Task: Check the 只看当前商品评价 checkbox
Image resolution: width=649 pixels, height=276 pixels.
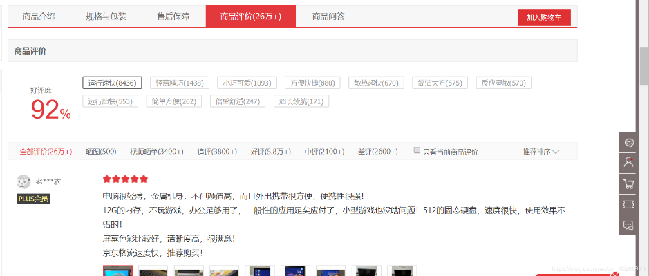Action: (x=416, y=150)
